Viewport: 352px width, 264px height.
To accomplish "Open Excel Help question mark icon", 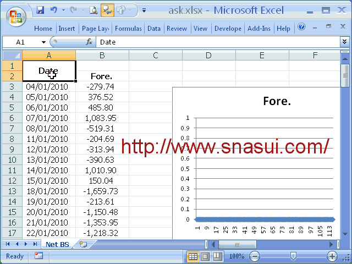I will pos(301,27).
